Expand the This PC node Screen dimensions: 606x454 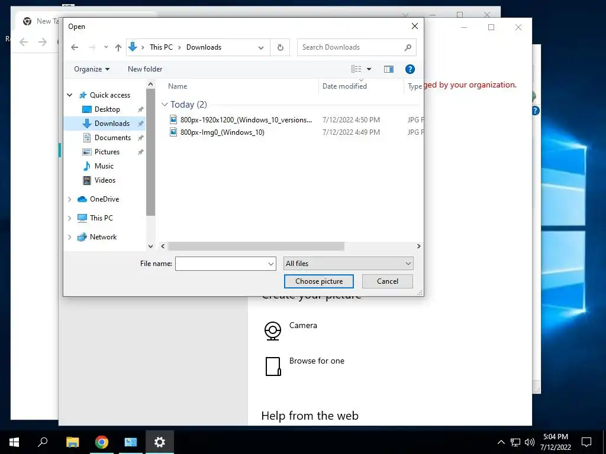[70, 218]
